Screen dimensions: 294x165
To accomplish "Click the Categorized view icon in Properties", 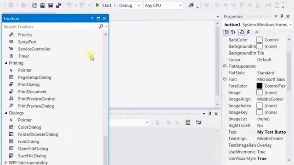I will point(226,32).
